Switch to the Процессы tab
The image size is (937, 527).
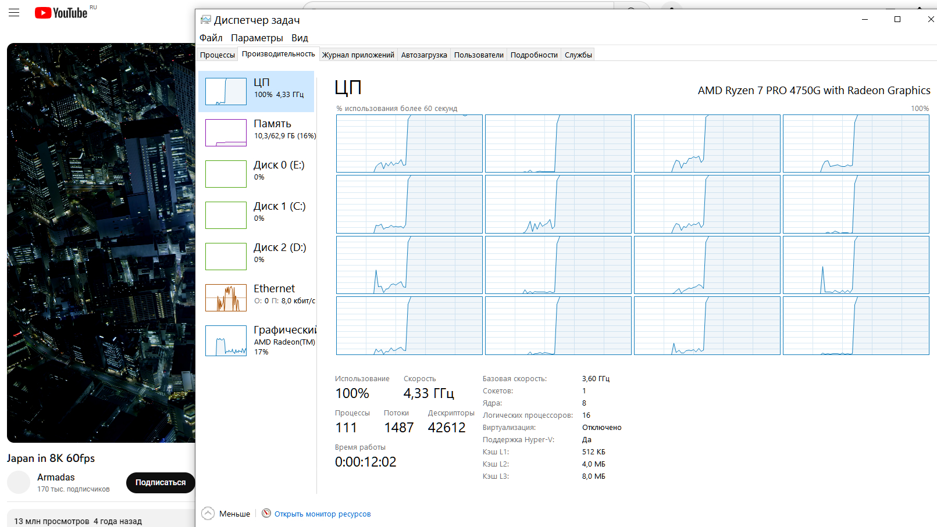point(218,55)
